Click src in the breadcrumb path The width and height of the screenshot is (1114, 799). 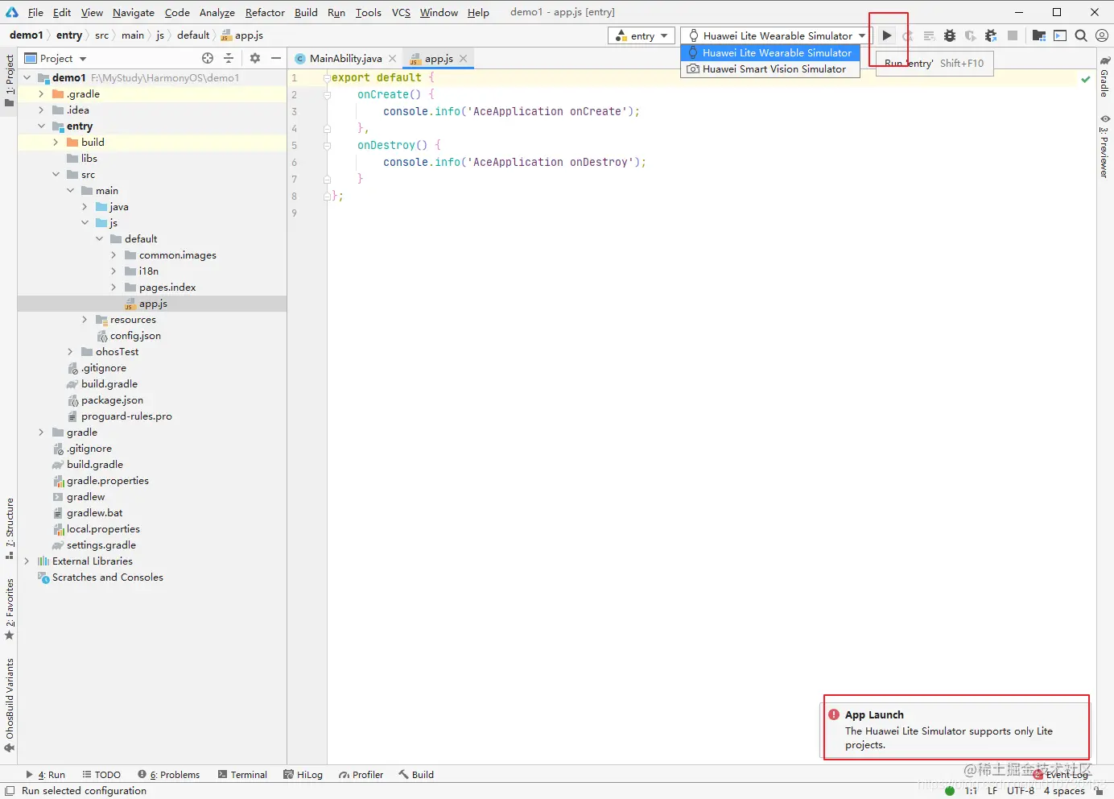(101, 35)
